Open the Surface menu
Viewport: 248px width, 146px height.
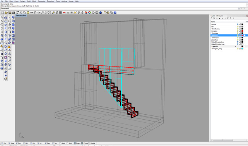coord(23,1)
